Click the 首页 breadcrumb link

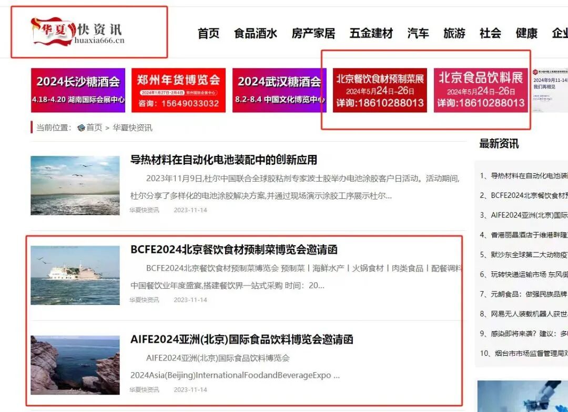tap(94, 128)
